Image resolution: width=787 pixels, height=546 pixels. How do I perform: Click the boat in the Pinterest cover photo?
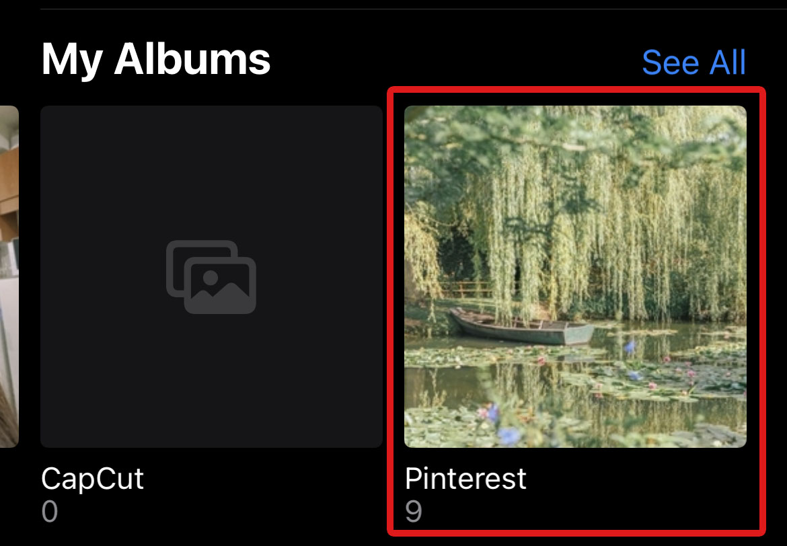coord(522,327)
